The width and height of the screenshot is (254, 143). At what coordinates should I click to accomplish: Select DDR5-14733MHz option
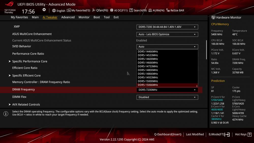pyautogui.click(x=167, y=66)
